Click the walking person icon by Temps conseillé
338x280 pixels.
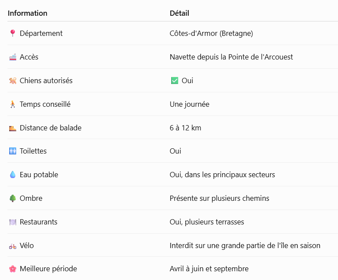pyautogui.click(x=13, y=104)
